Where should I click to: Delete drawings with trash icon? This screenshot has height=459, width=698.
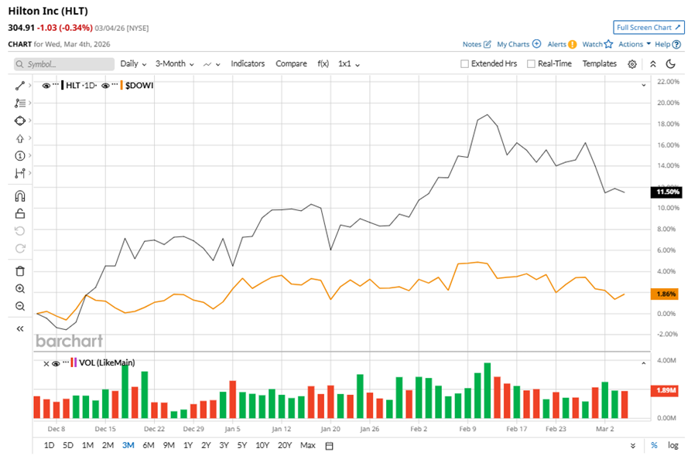20,271
